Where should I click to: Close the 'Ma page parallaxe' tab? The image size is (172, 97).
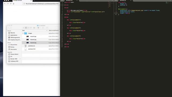click(x=31, y=1)
